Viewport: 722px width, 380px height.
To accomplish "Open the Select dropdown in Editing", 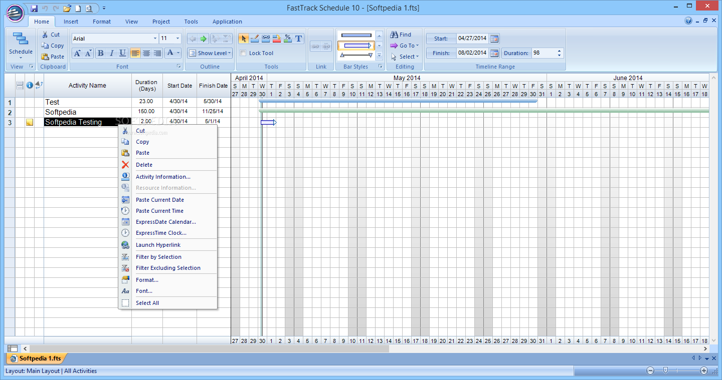I will click(405, 57).
